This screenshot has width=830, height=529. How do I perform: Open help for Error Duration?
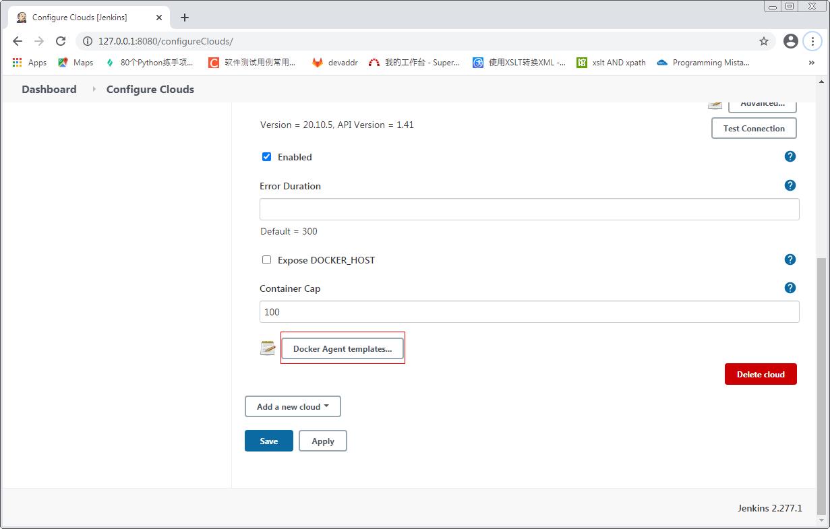pos(790,185)
